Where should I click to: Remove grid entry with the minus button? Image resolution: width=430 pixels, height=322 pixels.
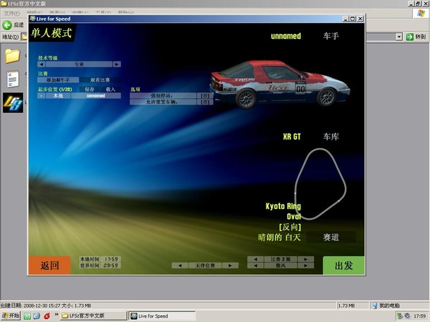tap(42, 96)
